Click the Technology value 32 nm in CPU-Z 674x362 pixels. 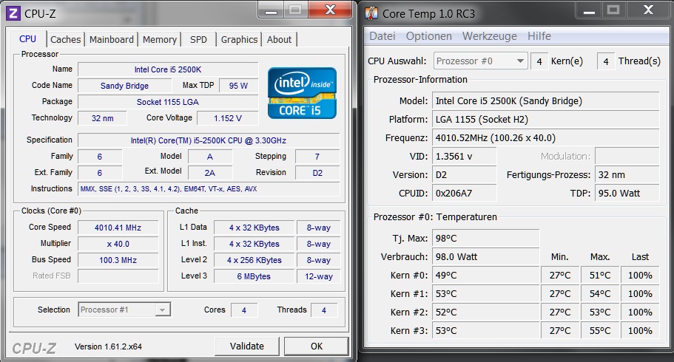pos(102,118)
